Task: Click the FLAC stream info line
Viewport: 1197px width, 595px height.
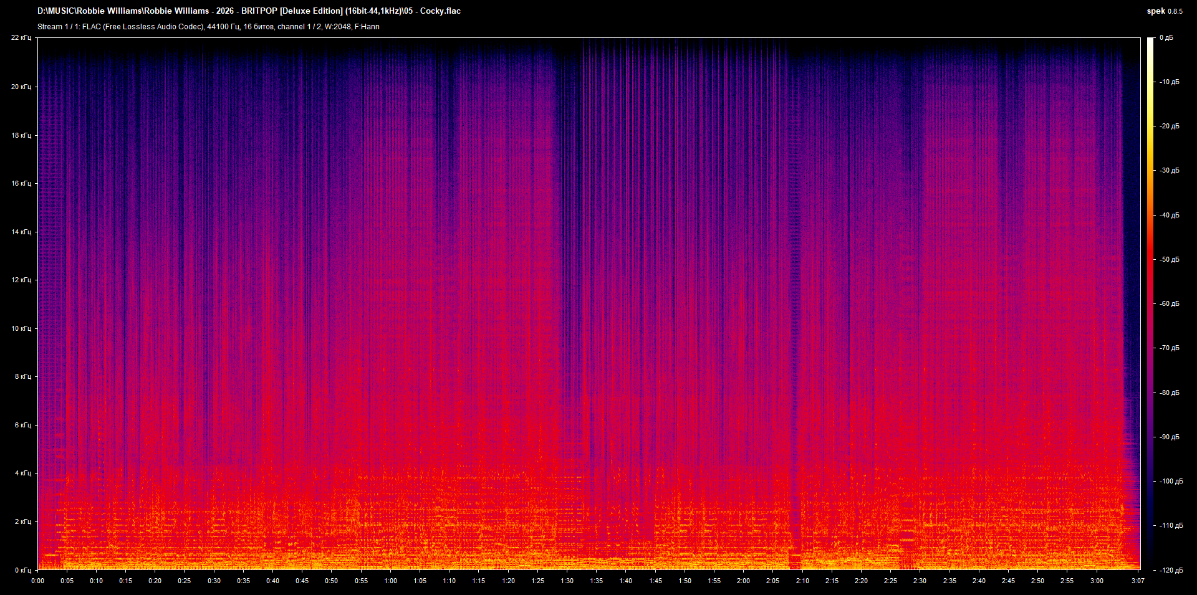Action: coord(208,27)
